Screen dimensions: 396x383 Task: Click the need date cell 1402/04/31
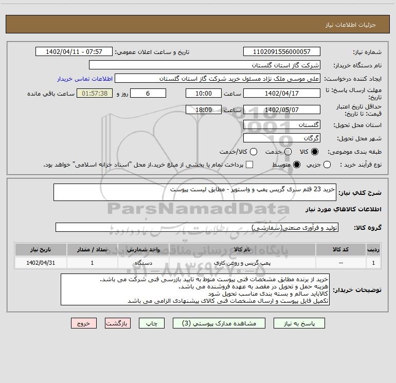point(41,263)
